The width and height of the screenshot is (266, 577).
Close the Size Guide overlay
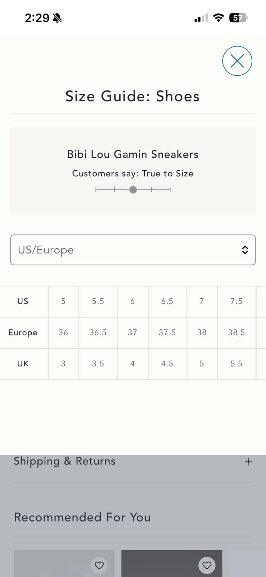coord(237,61)
